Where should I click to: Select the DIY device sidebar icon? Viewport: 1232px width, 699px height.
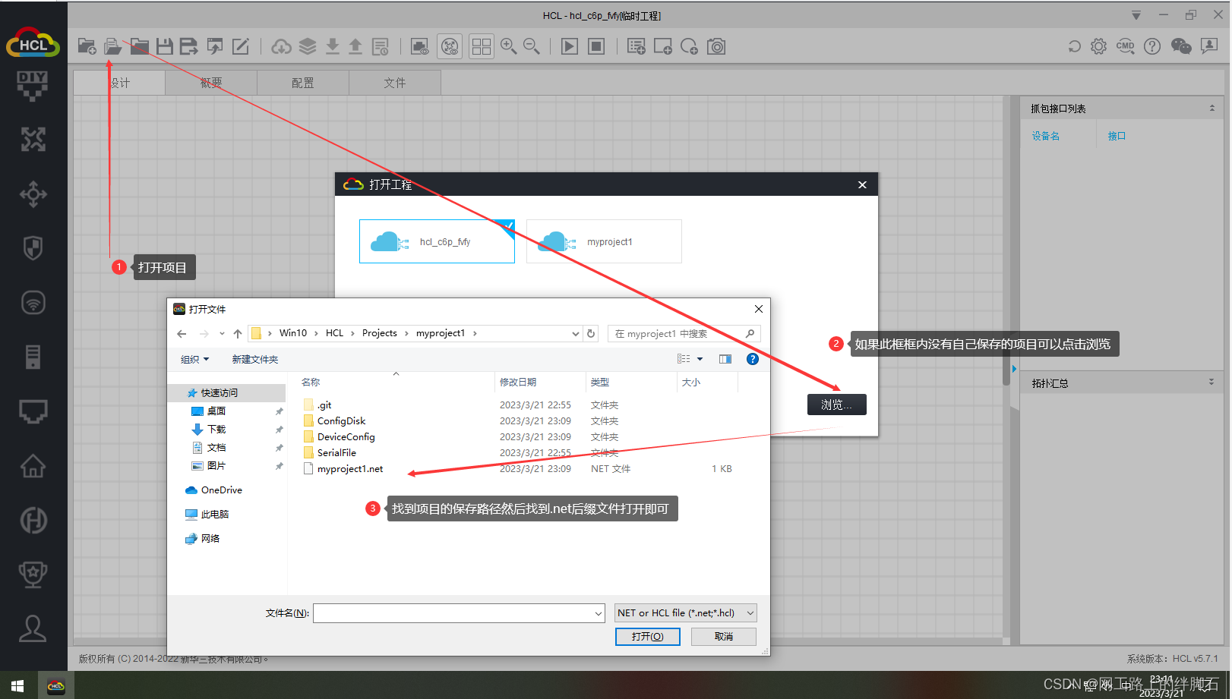(x=33, y=86)
